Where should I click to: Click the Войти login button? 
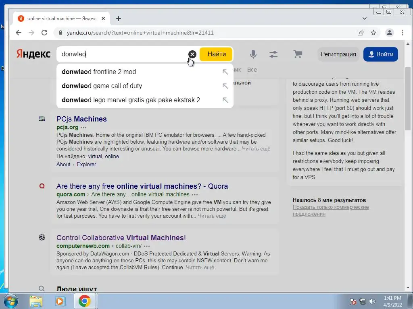[381, 54]
